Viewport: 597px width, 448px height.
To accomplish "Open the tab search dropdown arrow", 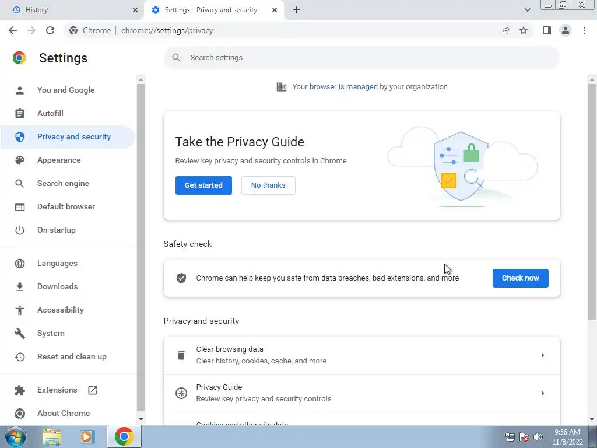I will click(527, 10).
